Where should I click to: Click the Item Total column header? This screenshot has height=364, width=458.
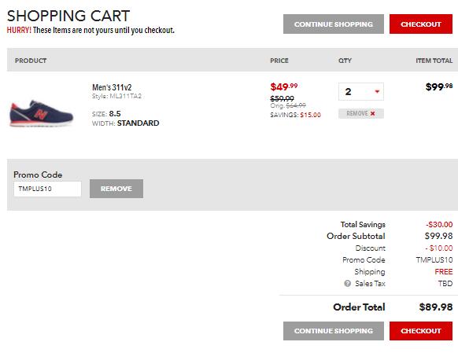tap(434, 61)
